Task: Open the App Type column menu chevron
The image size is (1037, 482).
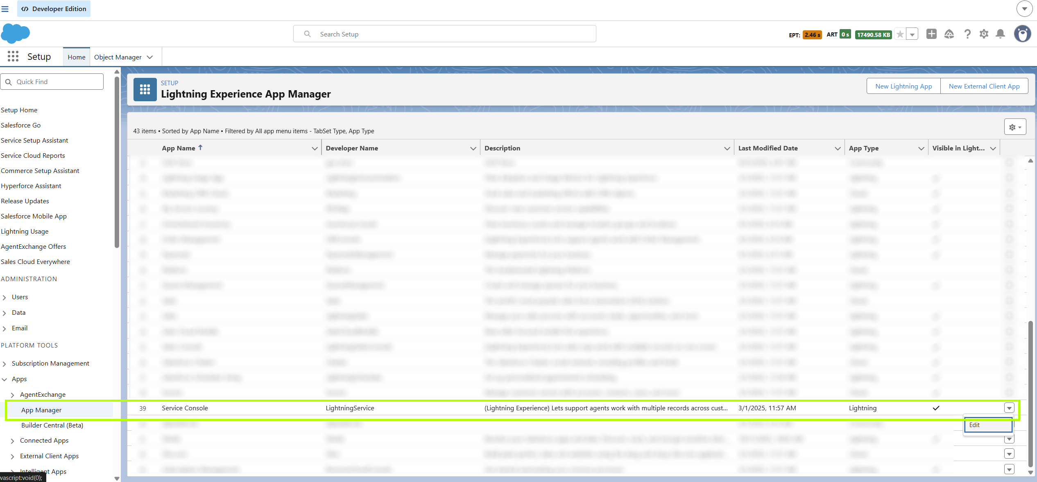Action: coord(921,148)
